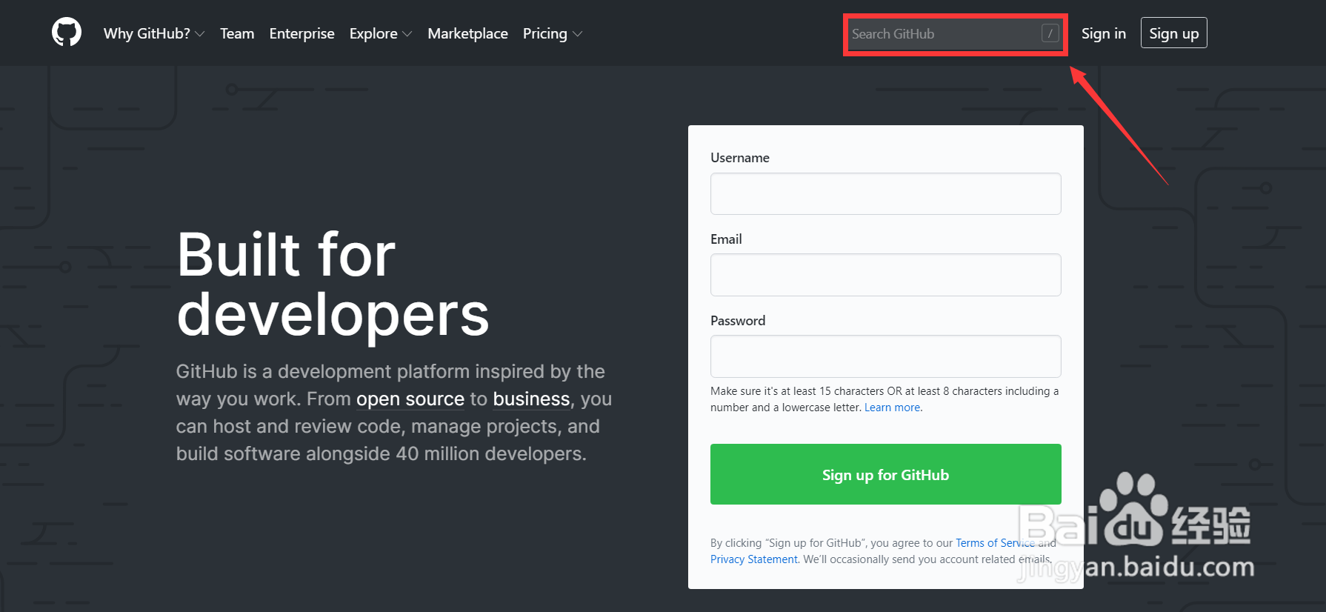Open the Team page
The height and width of the screenshot is (612, 1326).
[x=237, y=33]
